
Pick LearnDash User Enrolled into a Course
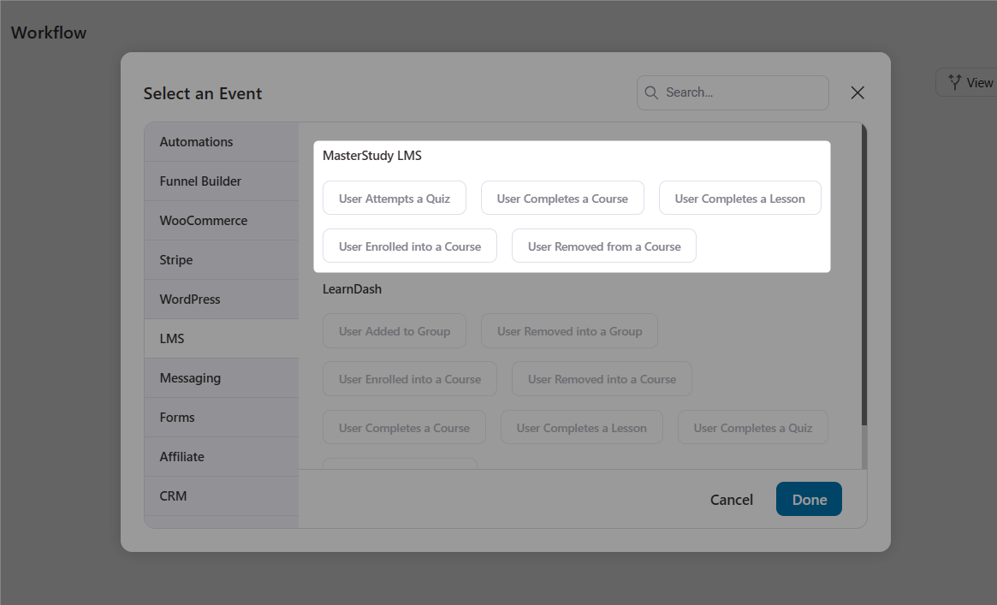(409, 379)
